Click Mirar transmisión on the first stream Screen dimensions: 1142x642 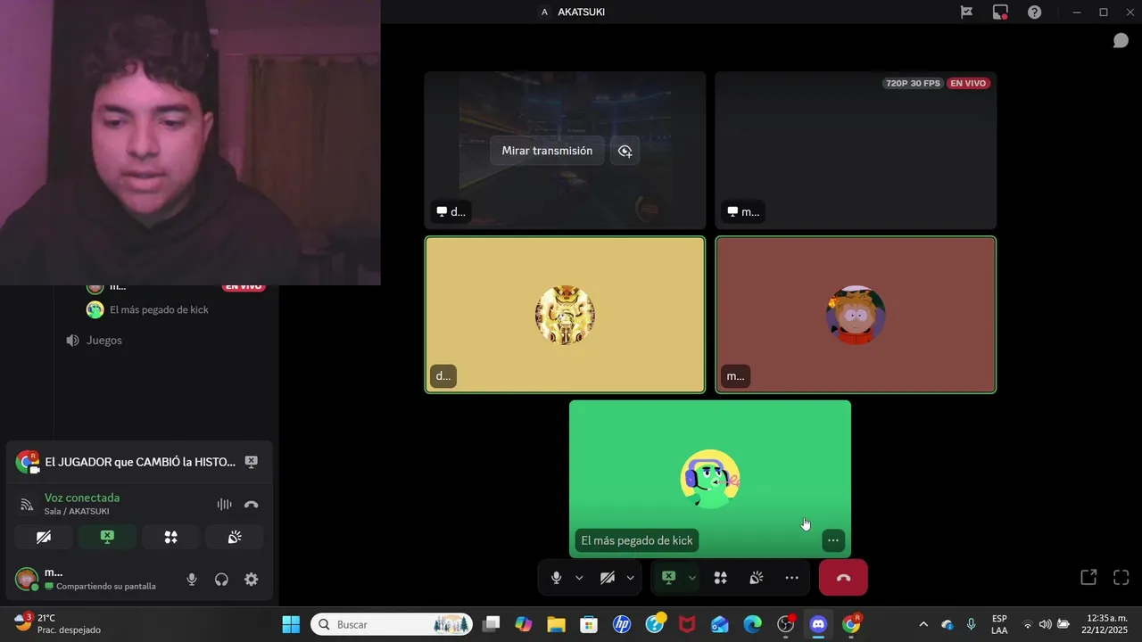point(547,151)
